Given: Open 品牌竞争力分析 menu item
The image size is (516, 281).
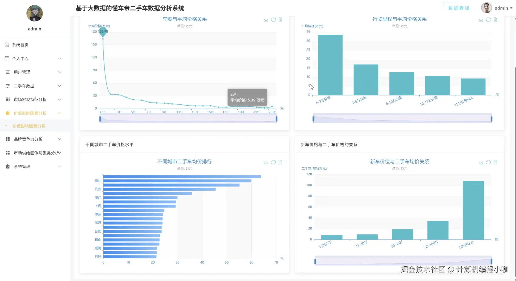Looking at the screenshot, I should [35, 139].
